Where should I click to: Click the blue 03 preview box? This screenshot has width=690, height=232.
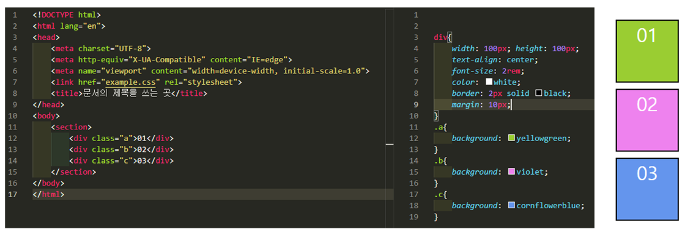point(647,189)
